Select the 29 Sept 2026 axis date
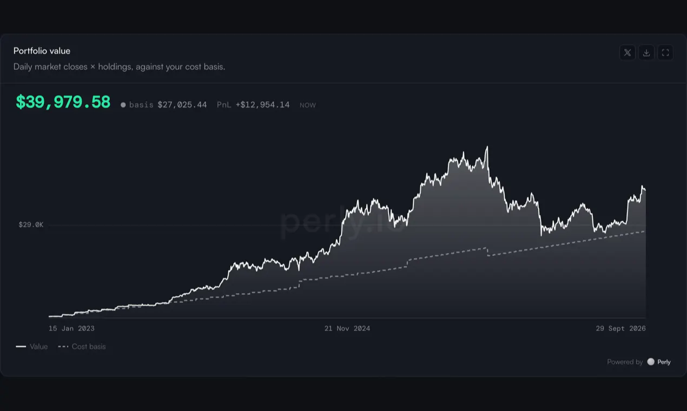Viewport: 687px width, 411px height. [620, 328]
